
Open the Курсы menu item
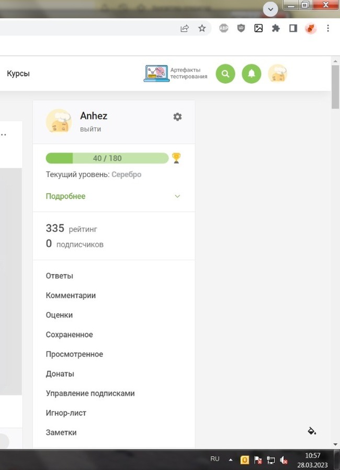[x=18, y=73]
